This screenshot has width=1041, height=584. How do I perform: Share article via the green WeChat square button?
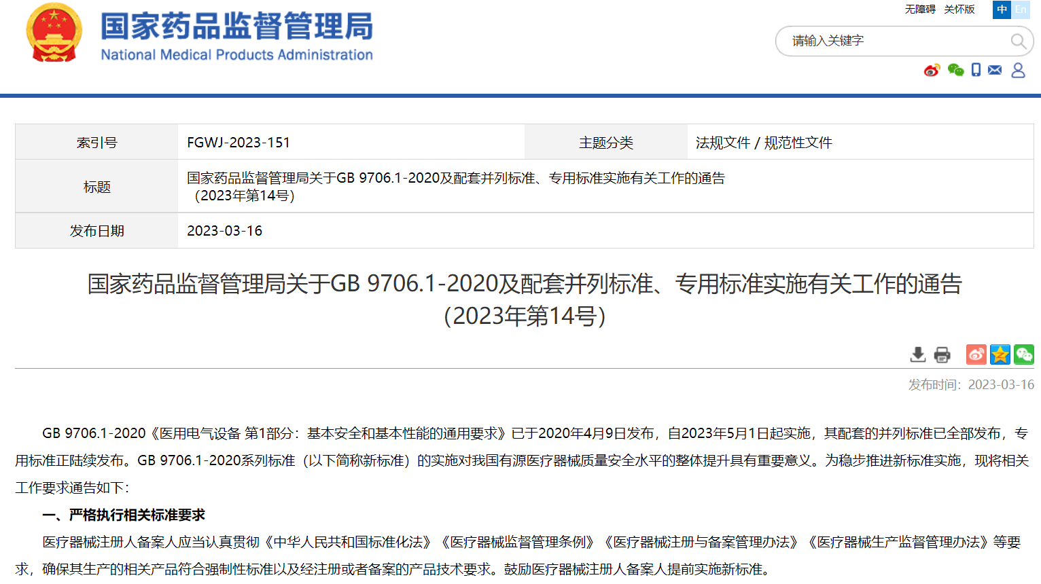pos(1024,354)
